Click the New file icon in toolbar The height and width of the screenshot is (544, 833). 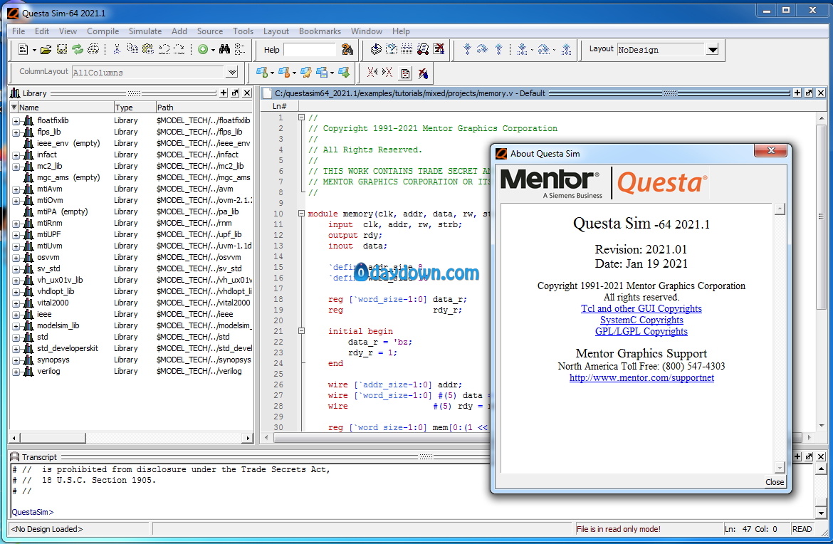(23, 49)
